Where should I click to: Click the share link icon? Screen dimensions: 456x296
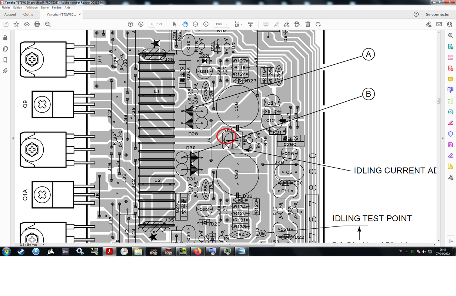pyautogui.click(x=429, y=24)
